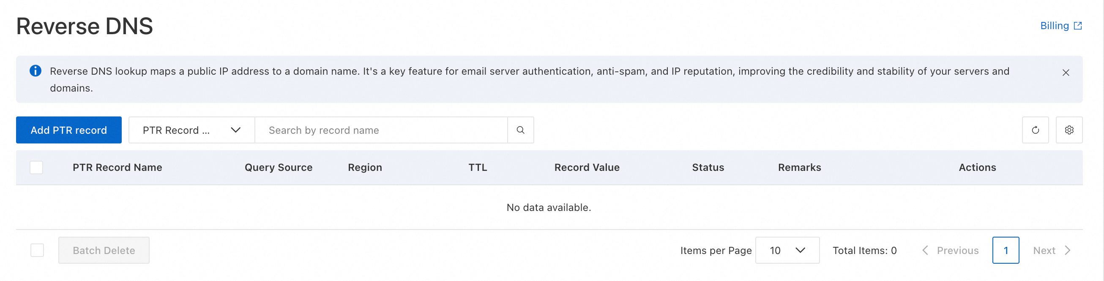1104x281 pixels.
Task: Select page 1 in pagination
Action: pyautogui.click(x=1006, y=250)
